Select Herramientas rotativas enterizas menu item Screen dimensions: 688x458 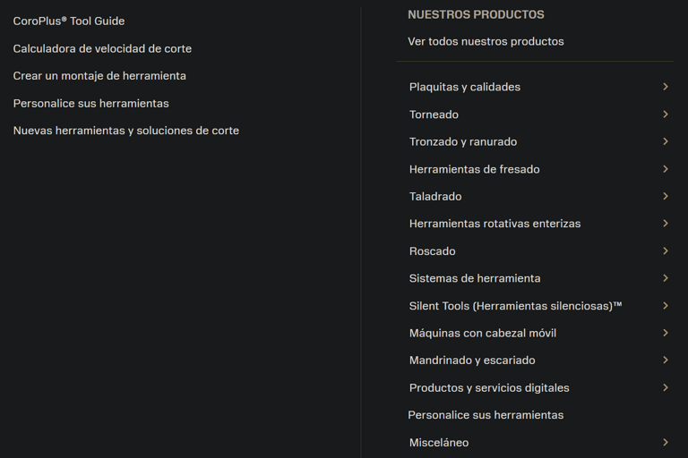tap(494, 224)
